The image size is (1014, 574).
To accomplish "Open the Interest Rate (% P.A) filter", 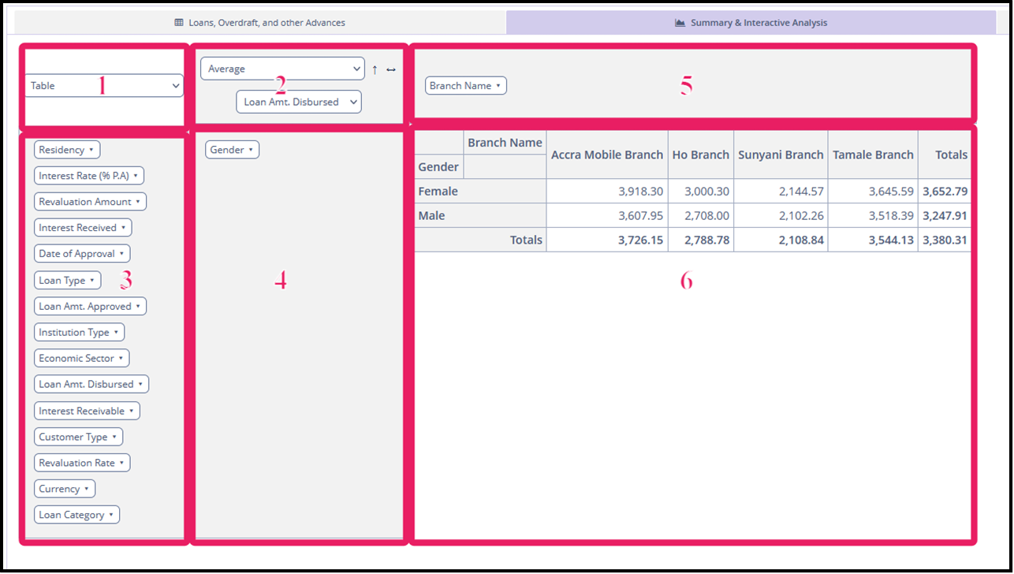I will click(x=88, y=175).
